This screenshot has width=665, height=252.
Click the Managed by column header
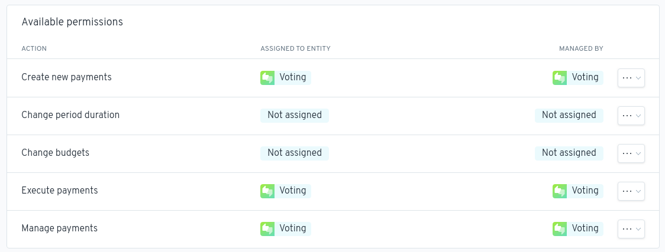(581, 48)
